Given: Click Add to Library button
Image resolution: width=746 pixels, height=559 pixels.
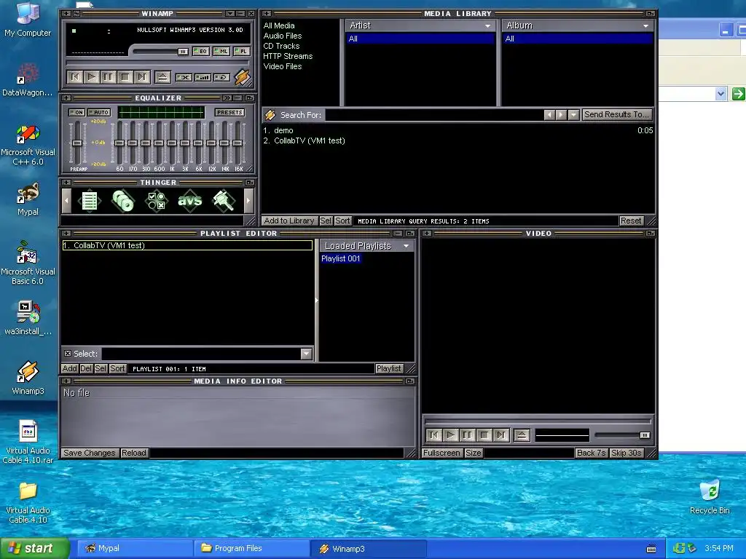Looking at the screenshot, I should click(288, 221).
